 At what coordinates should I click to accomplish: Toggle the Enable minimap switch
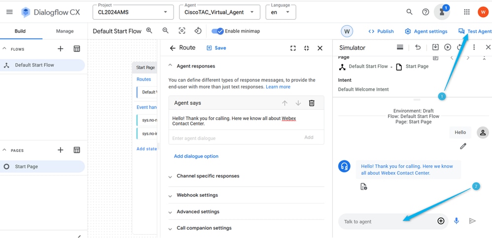pyautogui.click(x=217, y=31)
